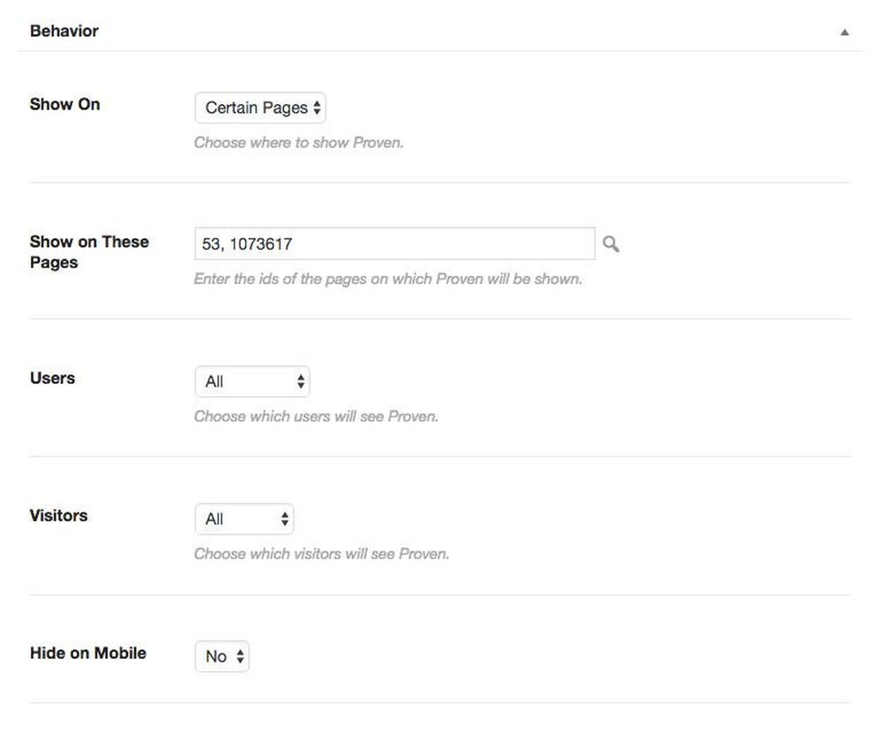Open the Visitors 'All' dropdown

pos(244,519)
